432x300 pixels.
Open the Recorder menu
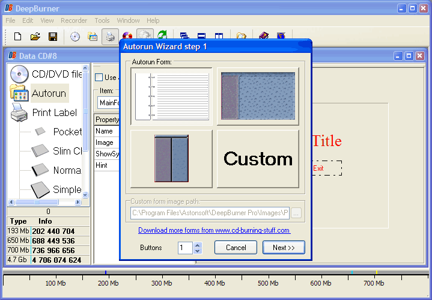[x=74, y=20]
